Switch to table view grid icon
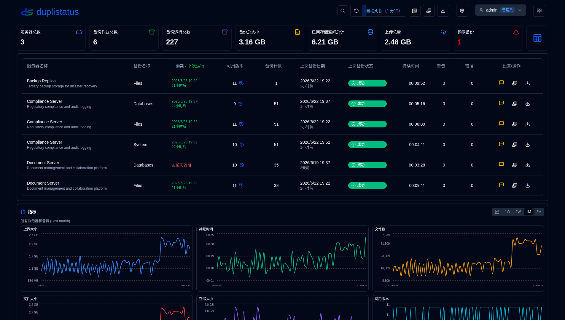The width and height of the screenshot is (565, 320). pos(537,38)
